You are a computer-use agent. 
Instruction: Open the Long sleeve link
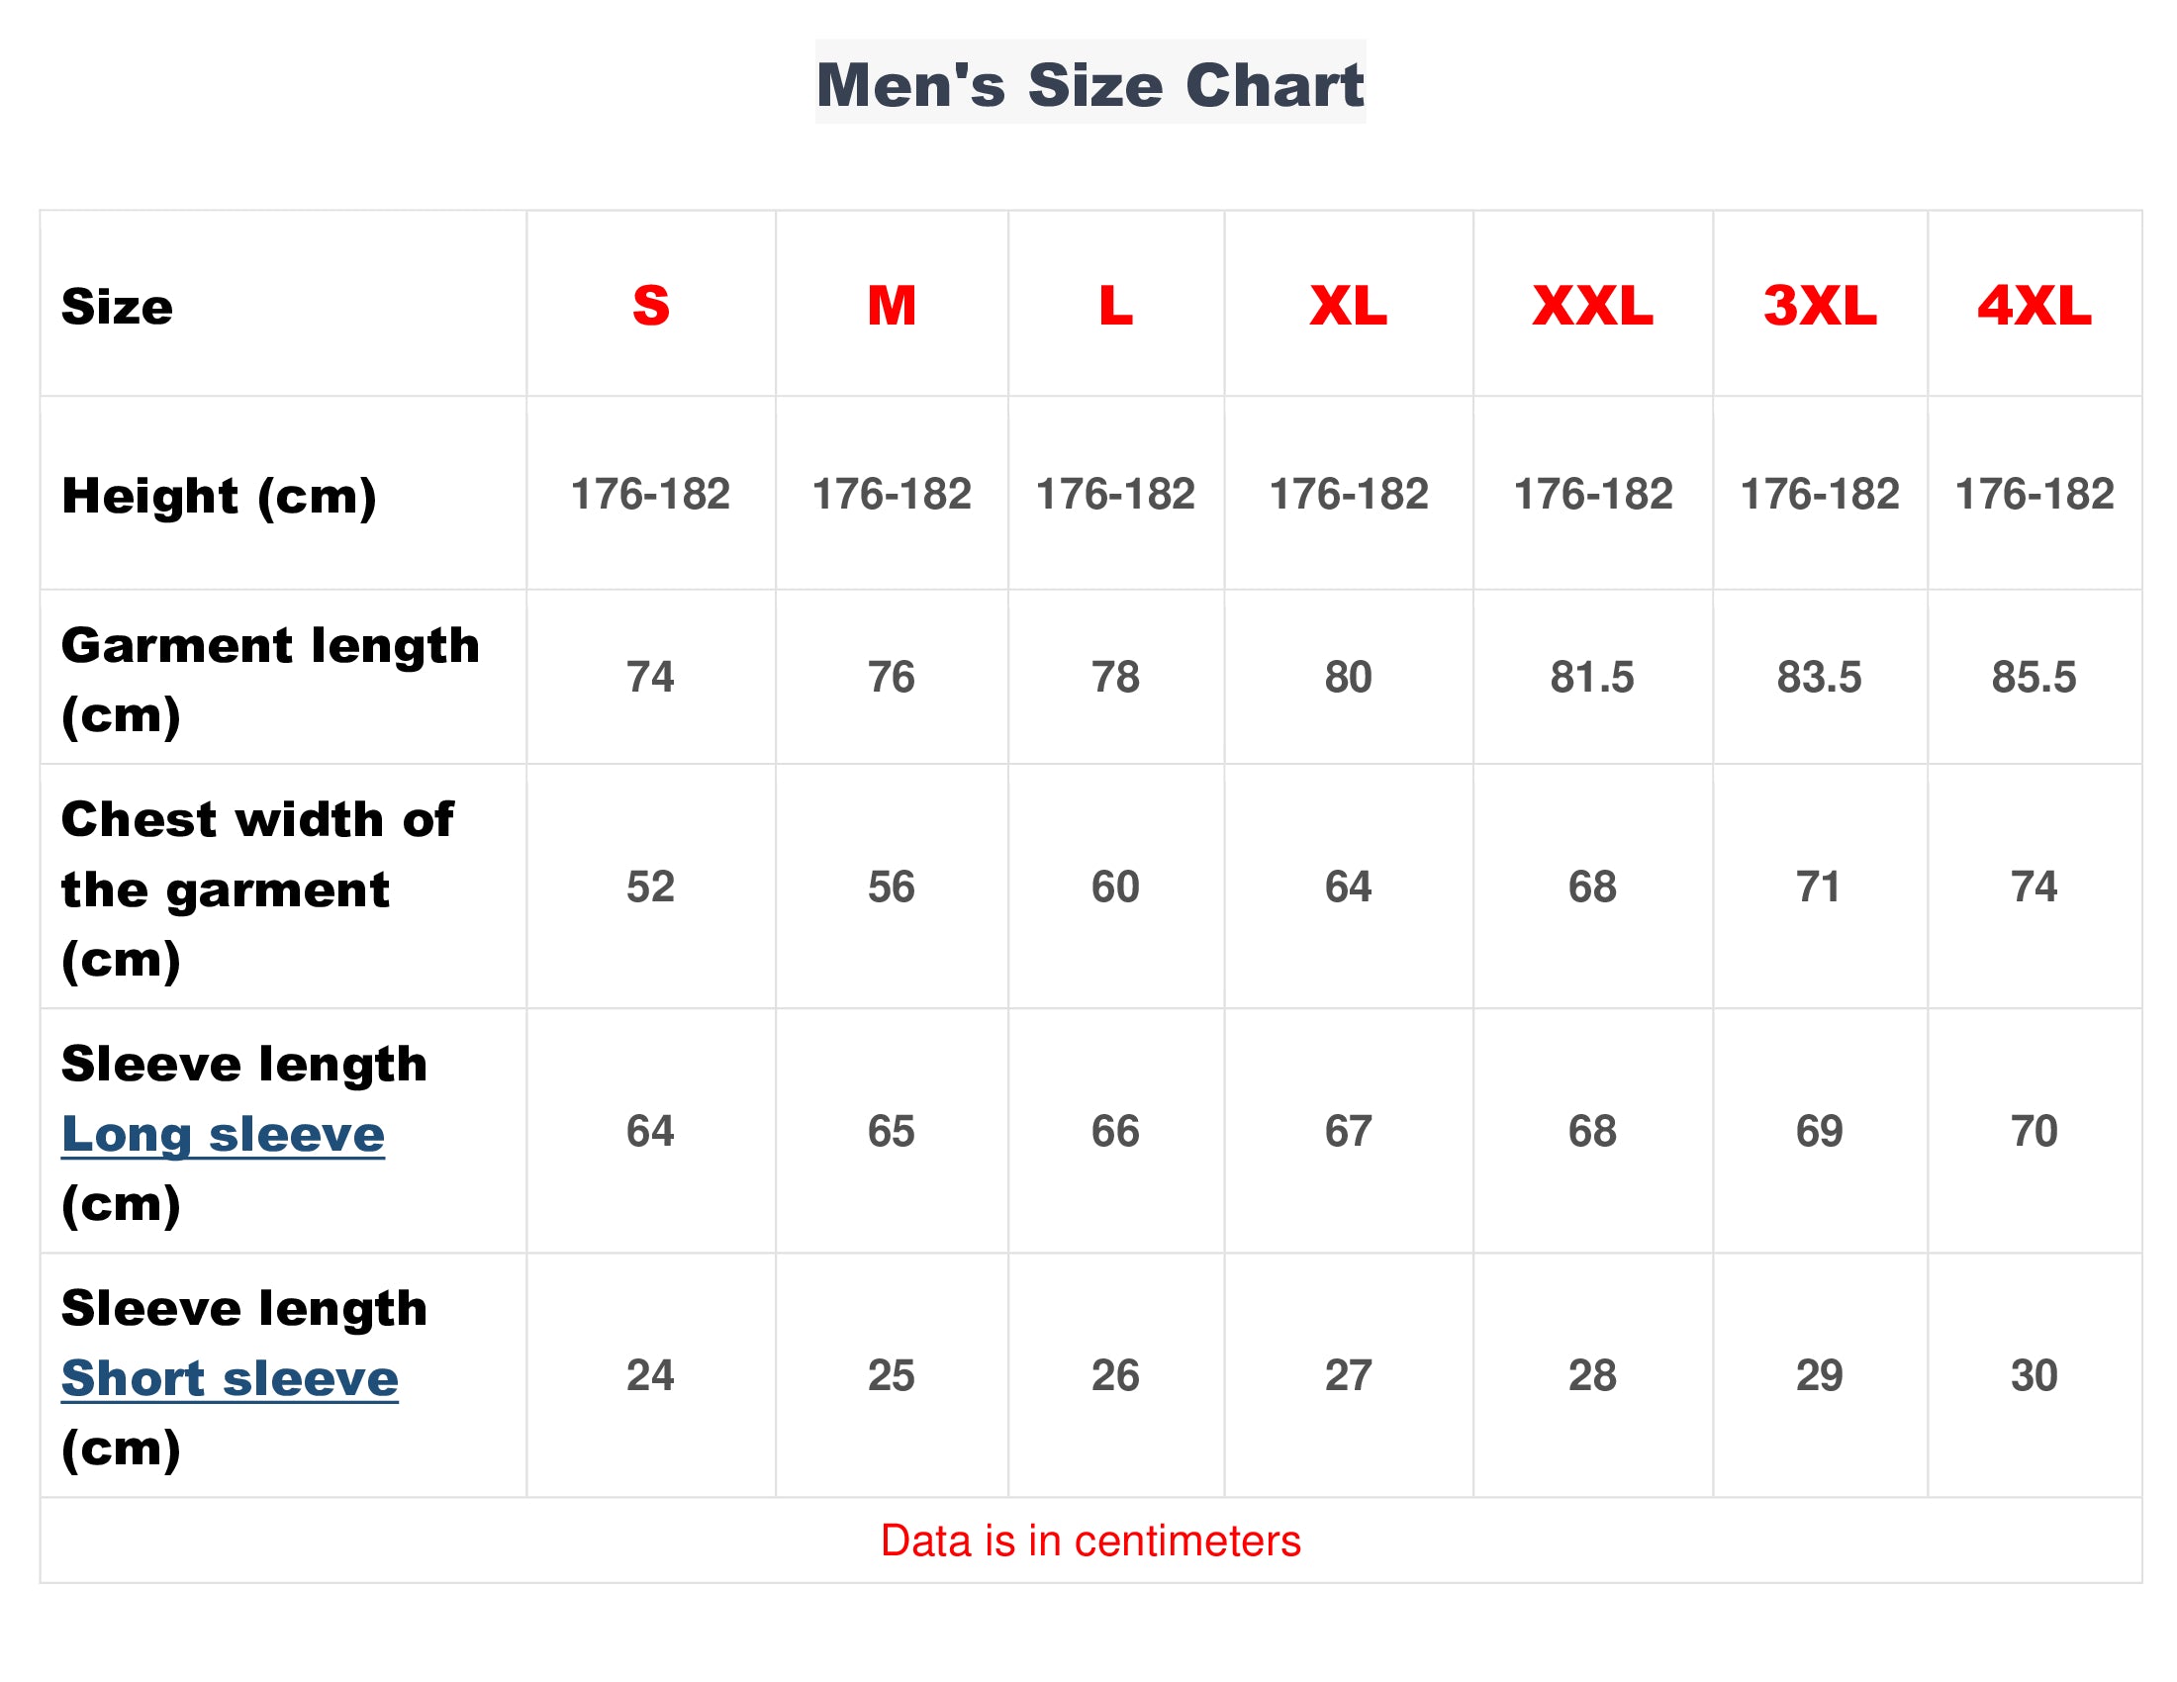223,1134
